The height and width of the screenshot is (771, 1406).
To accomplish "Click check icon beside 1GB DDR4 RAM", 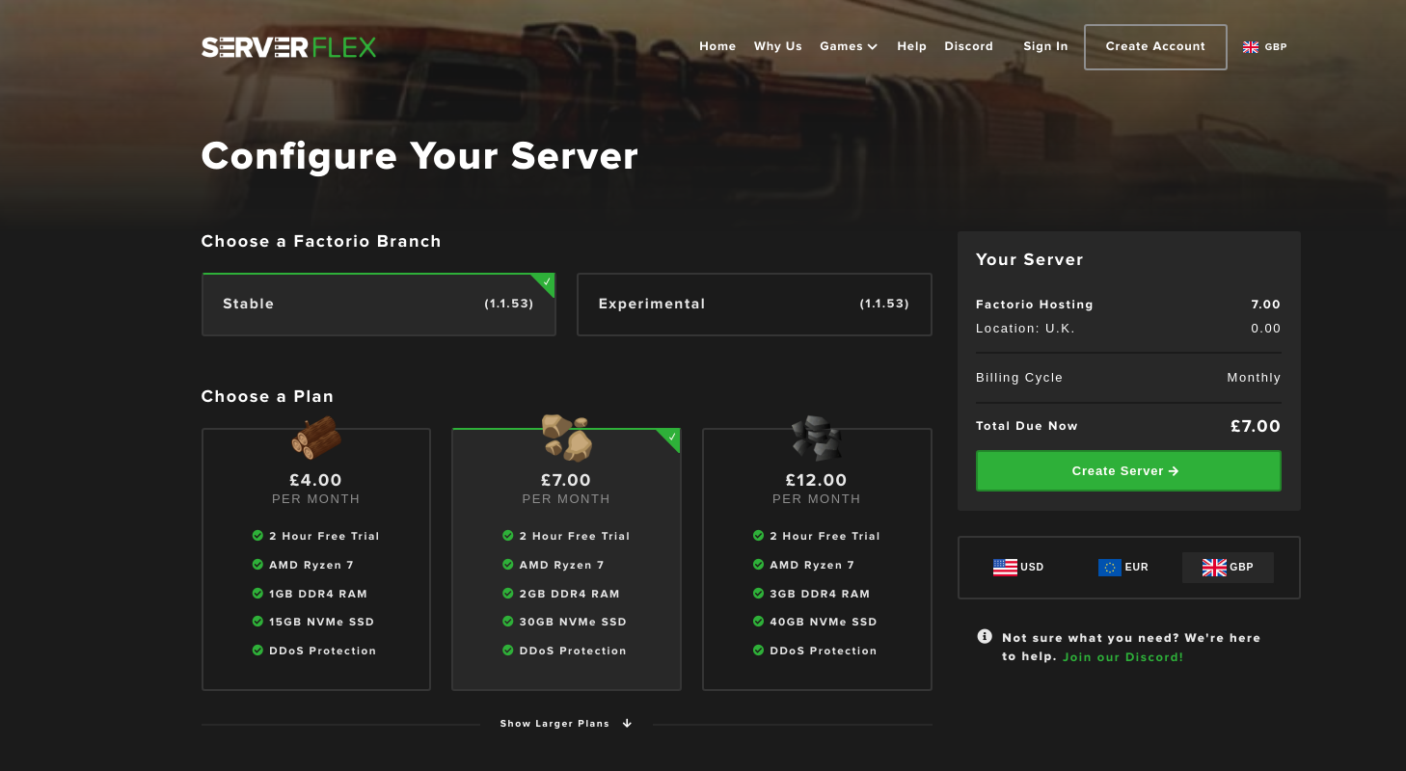I will (257, 593).
